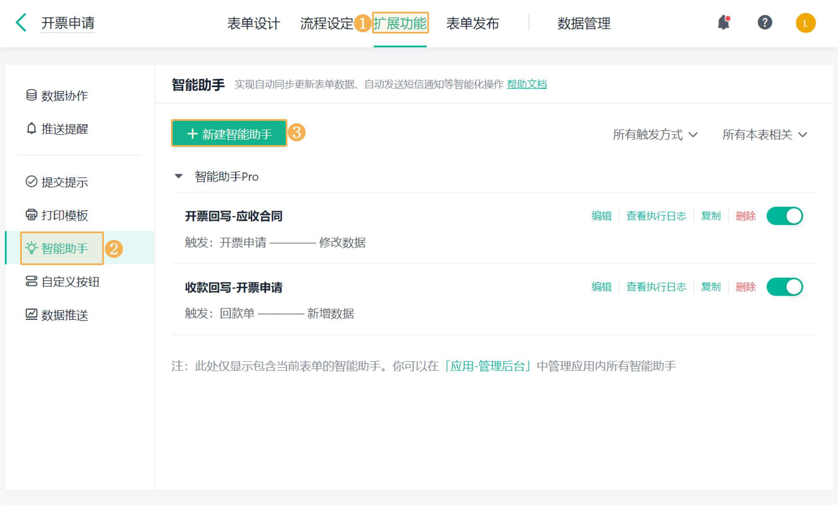Image resolution: width=838 pixels, height=505 pixels.
Task: Collapse the 智能助手Pro group triangle
Action: (x=179, y=177)
